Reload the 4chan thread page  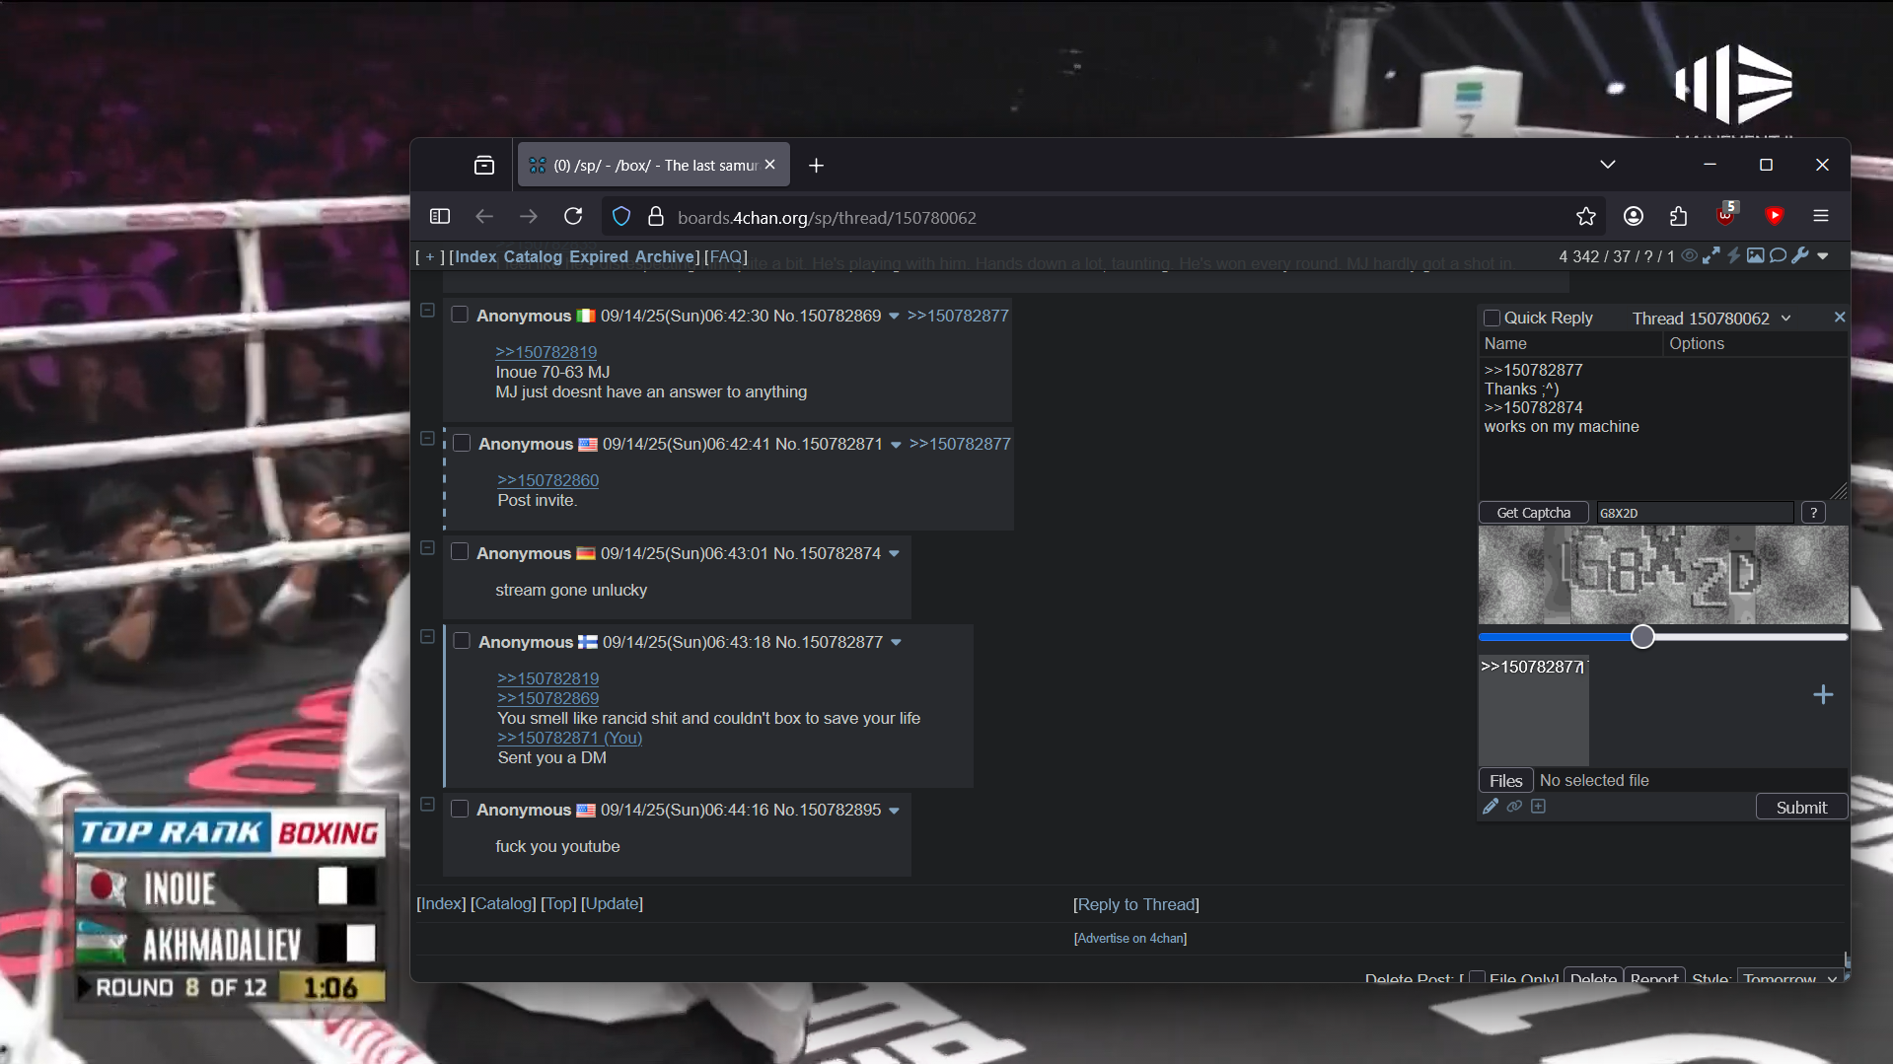coord(573,216)
